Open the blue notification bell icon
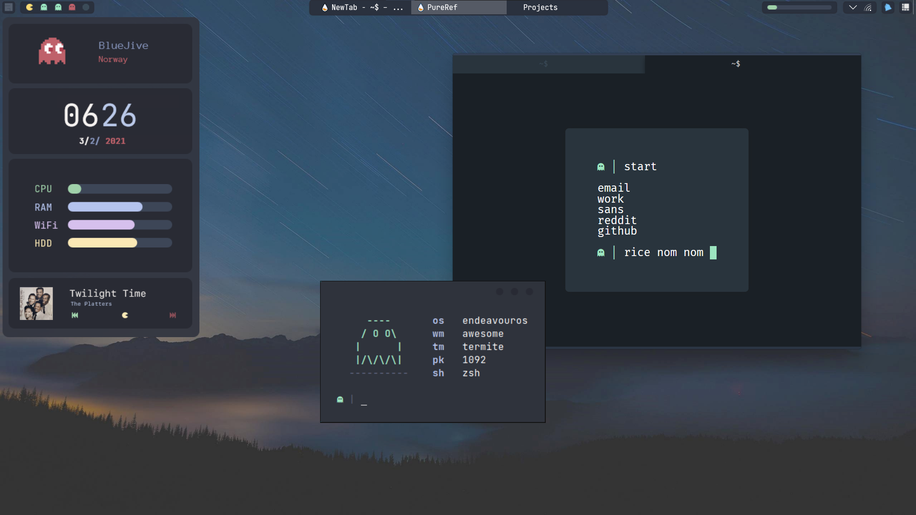The width and height of the screenshot is (916, 515). (888, 7)
